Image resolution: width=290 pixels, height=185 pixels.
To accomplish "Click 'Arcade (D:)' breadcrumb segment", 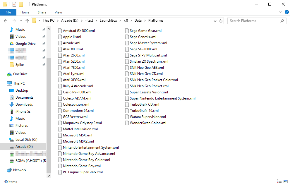I will 70,20.
